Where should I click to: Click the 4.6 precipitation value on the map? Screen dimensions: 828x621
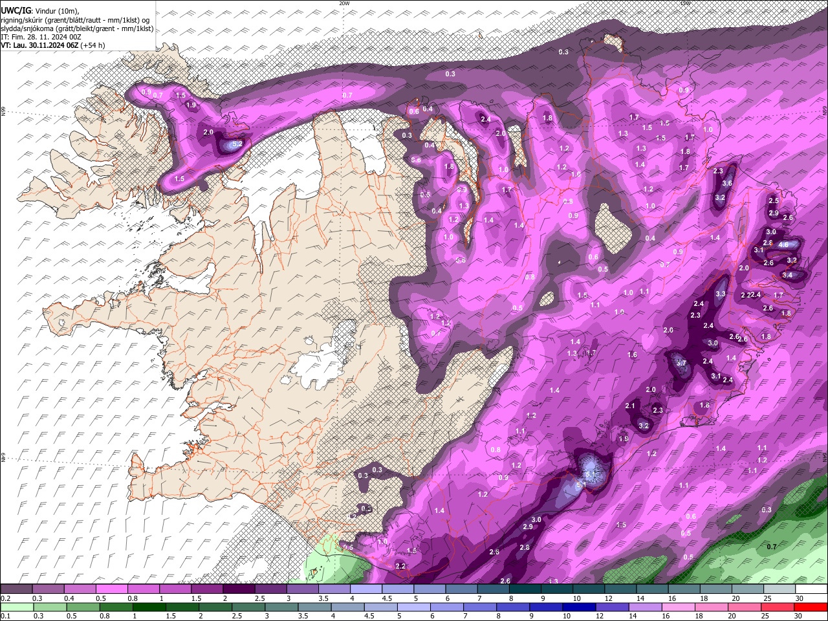tap(783, 245)
